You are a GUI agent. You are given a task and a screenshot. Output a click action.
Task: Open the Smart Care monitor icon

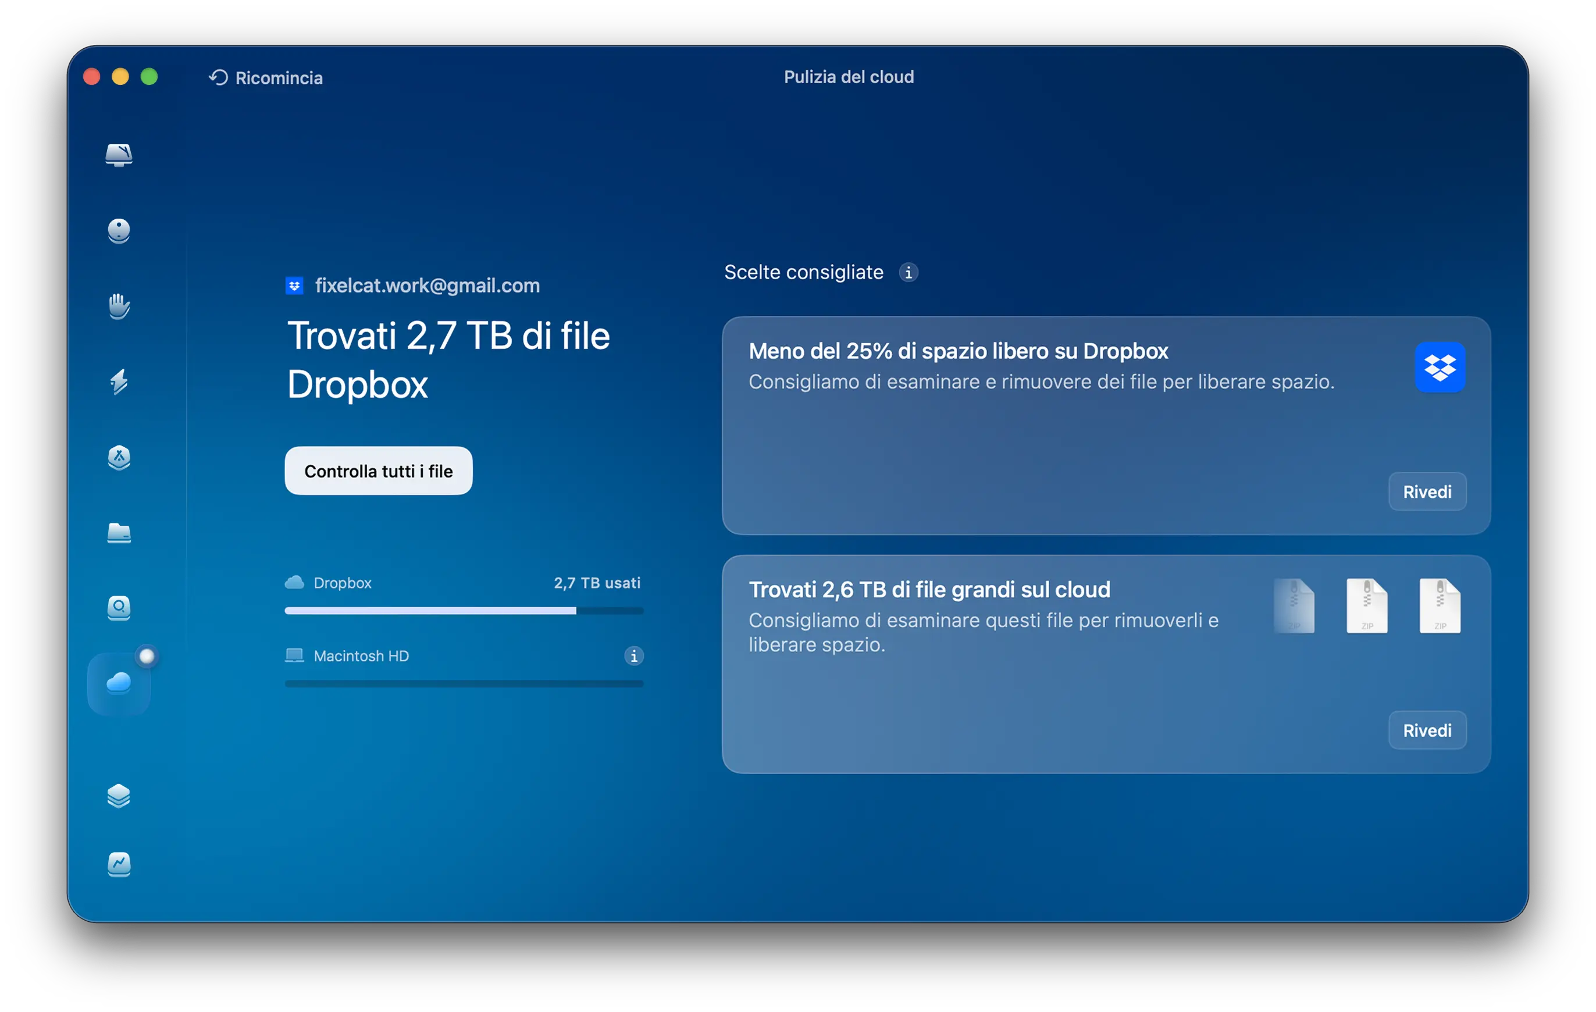tap(119, 155)
